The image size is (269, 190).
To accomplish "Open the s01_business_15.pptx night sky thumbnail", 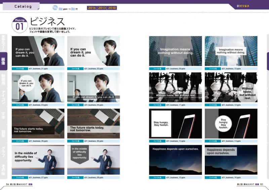I will point(176,160).
